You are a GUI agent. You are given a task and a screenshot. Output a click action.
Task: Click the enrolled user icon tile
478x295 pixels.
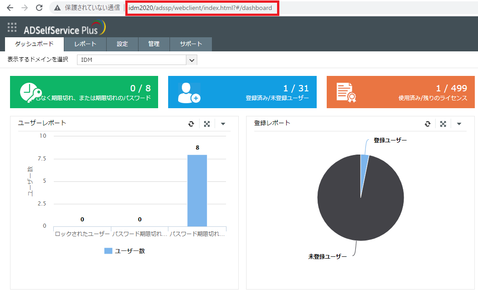188,92
